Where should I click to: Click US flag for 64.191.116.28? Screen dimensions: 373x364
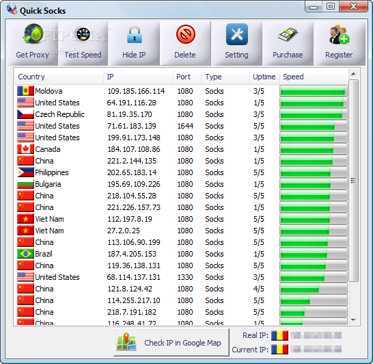click(25, 103)
